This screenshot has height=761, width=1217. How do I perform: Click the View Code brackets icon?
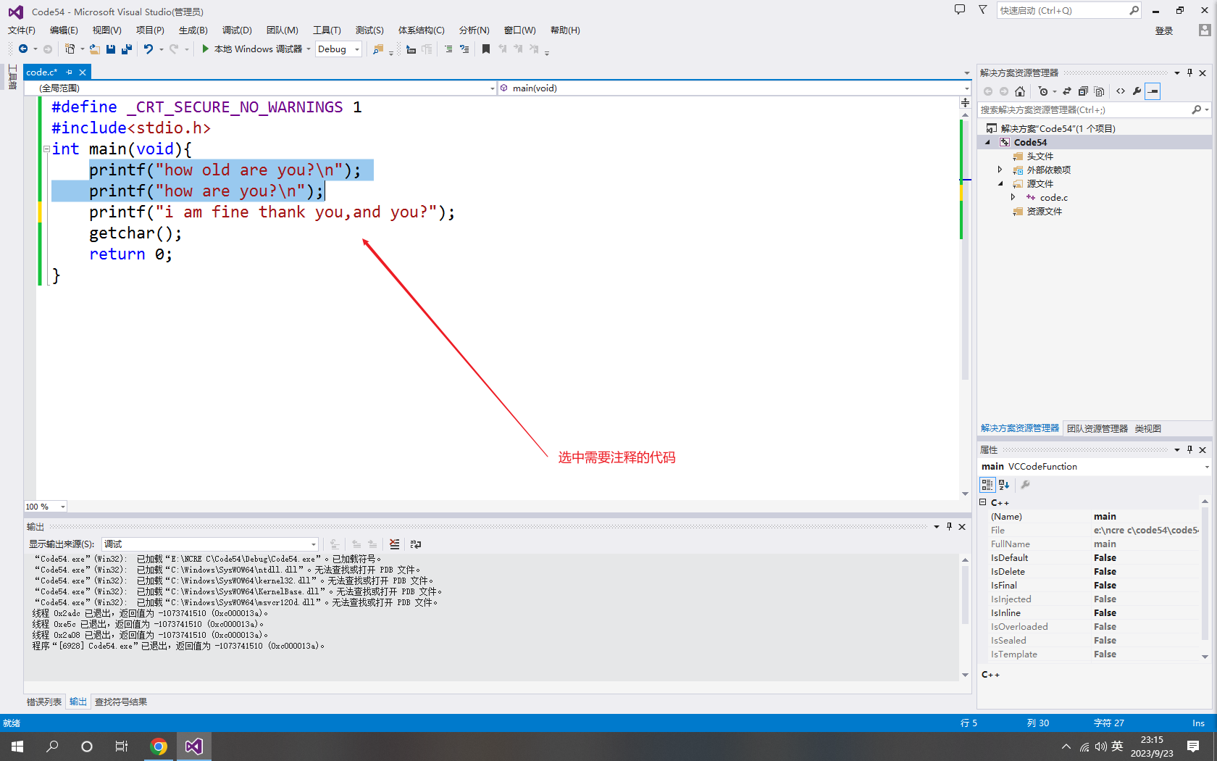[1121, 91]
